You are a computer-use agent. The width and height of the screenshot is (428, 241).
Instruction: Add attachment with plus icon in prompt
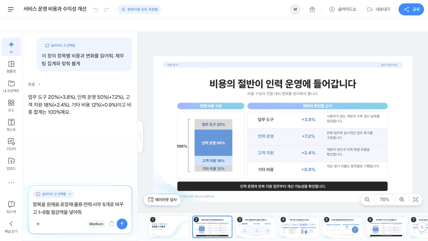point(38,224)
